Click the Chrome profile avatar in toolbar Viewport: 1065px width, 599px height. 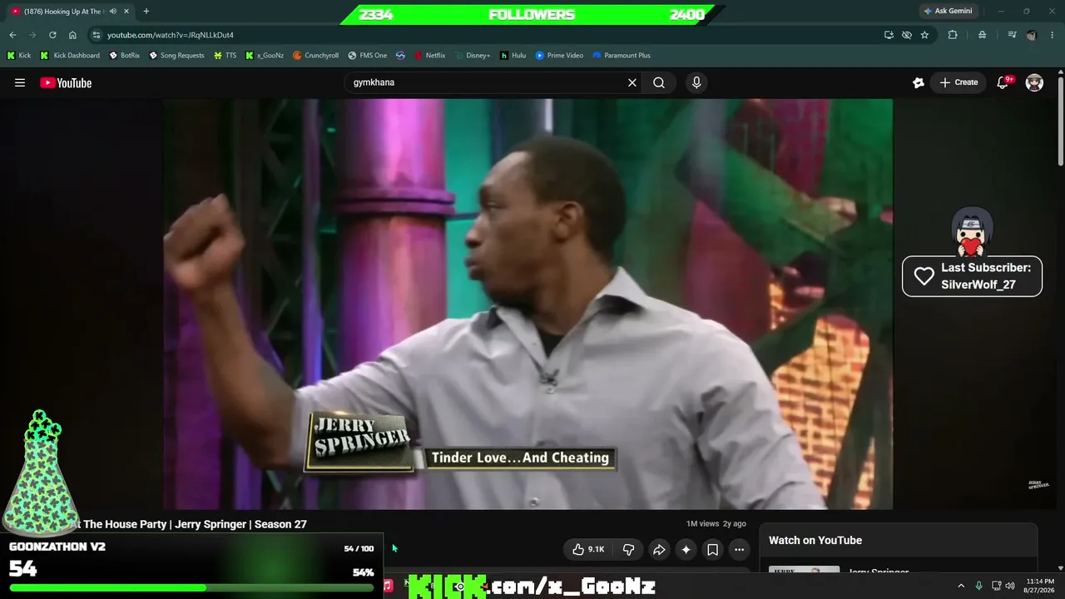tap(1032, 35)
